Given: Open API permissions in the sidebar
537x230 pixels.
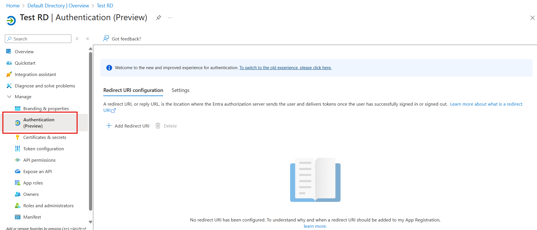Looking at the screenshot, I should [x=39, y=160].
